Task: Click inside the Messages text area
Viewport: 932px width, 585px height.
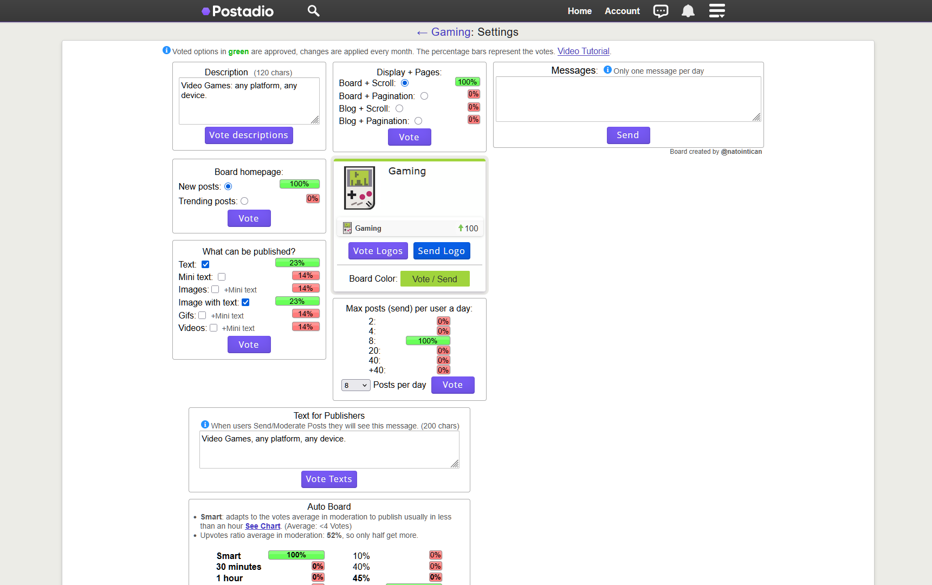Action: click(x=628, y=99)
